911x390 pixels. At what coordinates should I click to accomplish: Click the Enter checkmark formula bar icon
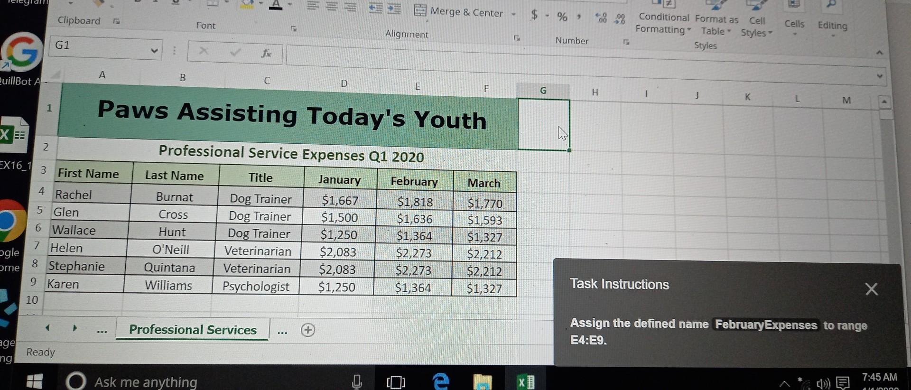[x=235, y=52]
